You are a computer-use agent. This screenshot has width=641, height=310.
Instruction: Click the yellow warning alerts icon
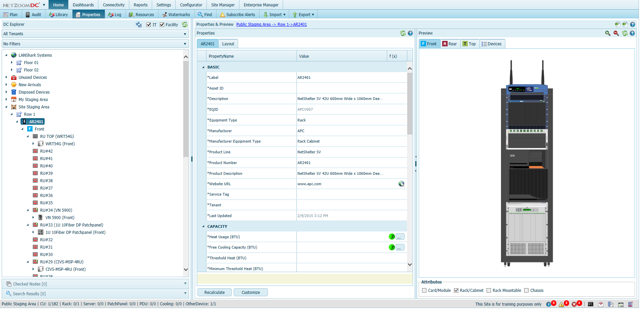click(x=561, y=304)
